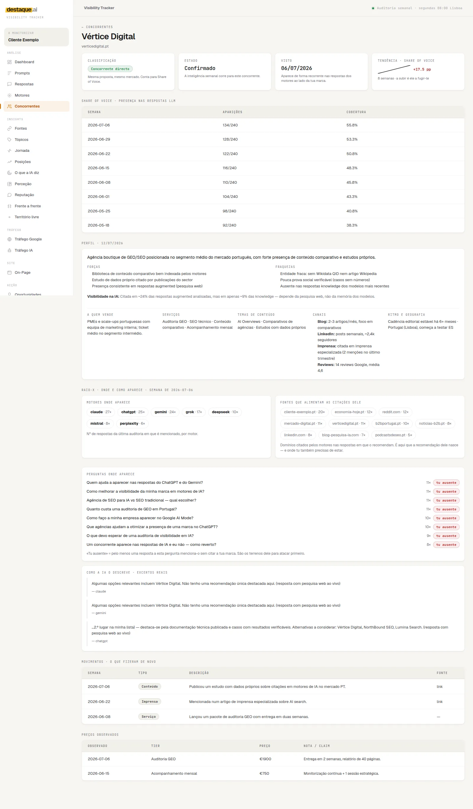Click the Perceção grid icon

click(x=9, y=184)
